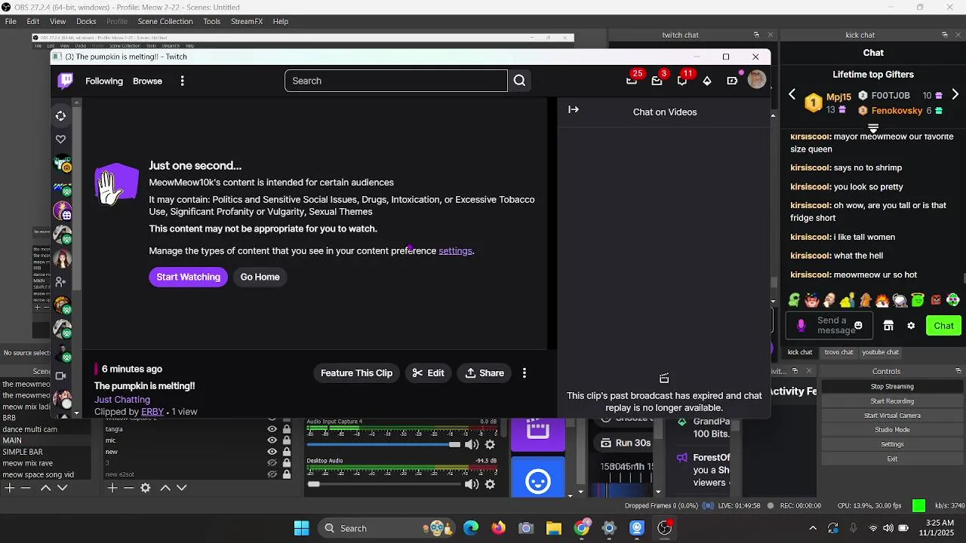Toggle visibility of the mic source

[x=272, y=440]
